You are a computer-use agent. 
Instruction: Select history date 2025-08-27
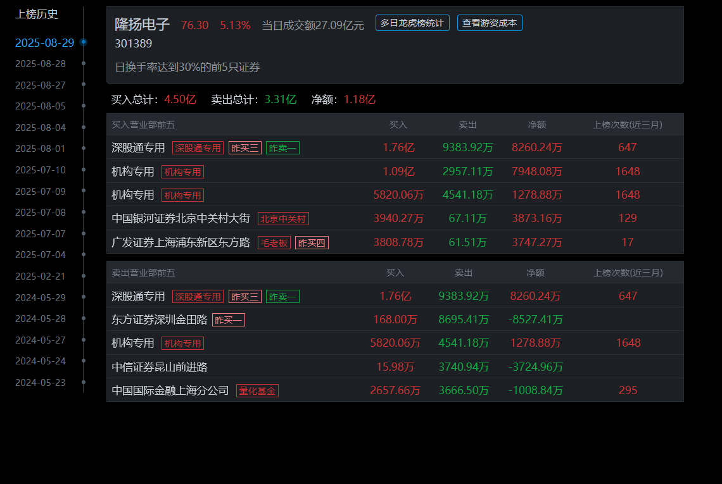coord(41,85)
